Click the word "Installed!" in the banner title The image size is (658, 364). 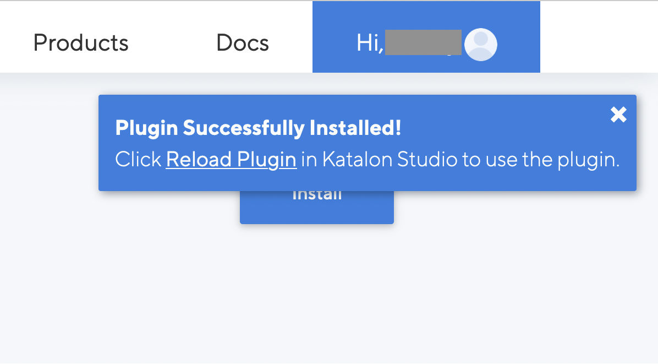pyautogui.click(x=355, y=128)
